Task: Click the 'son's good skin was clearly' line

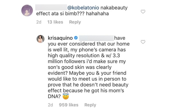Action: point(80,67)
